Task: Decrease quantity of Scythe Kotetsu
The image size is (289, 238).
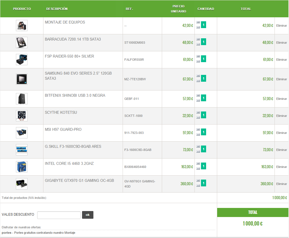Action: pos(198,117)
